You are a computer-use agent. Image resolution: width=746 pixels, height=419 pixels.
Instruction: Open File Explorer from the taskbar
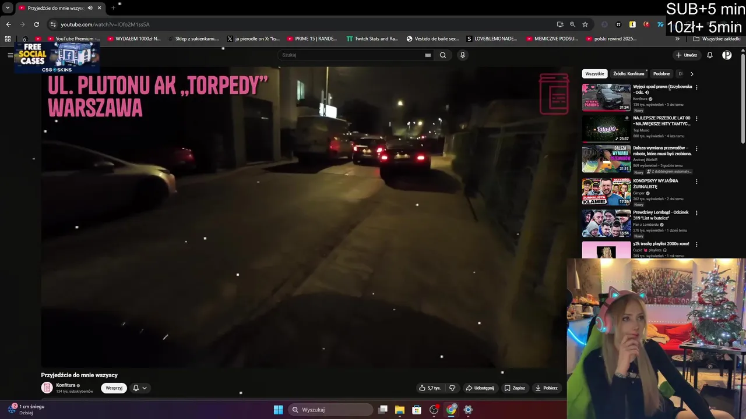400,410
